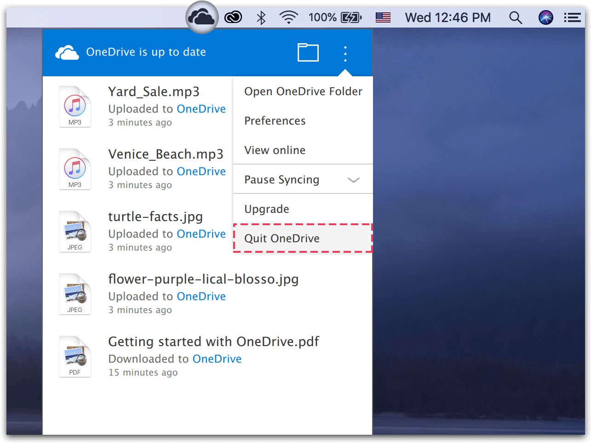Expand the Pause Syncing chevron
This screenshot has height=443, width=591.
tap(353, 180)
